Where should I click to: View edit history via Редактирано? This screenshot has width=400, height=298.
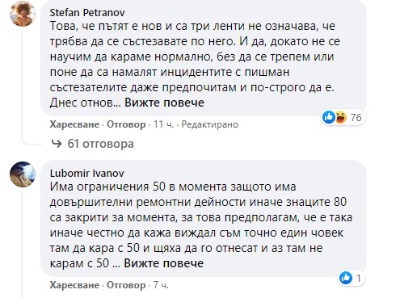(x=210, y=124)
